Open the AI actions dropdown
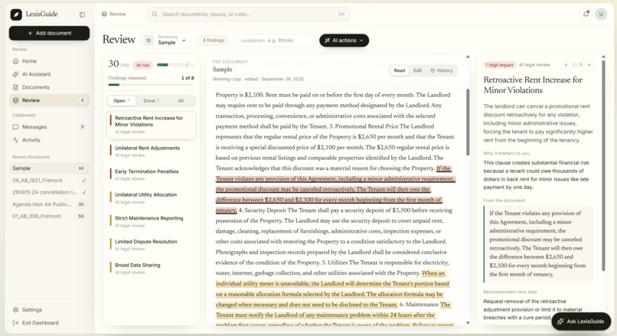This screenshot has width=617, height=336. tap(344, 40)
